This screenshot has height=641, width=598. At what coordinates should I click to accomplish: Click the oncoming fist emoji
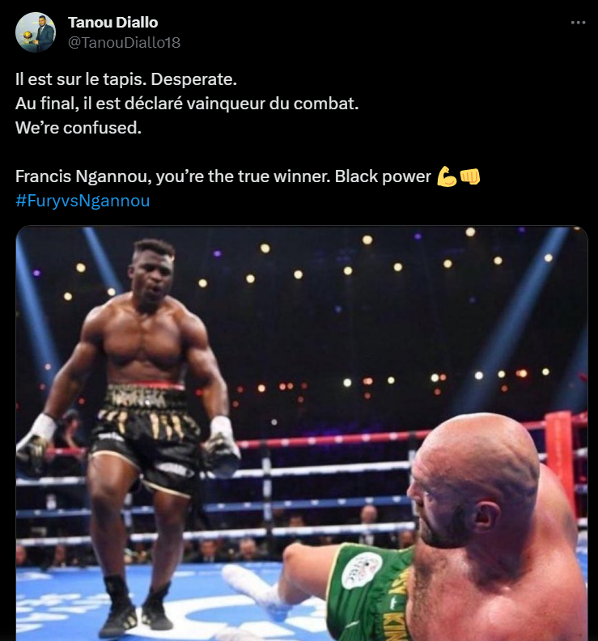click(469, 176)
